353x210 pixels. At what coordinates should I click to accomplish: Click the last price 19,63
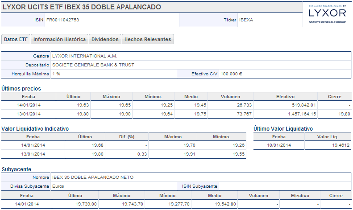click(83, 105)
